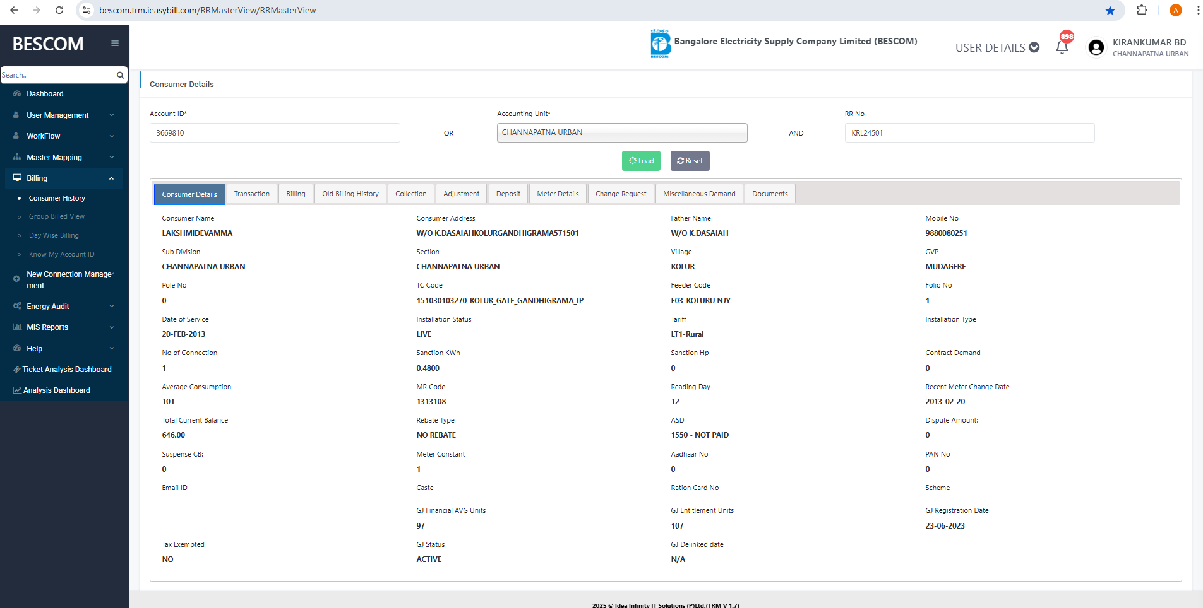This screenshot has width=1203, height=608.
Task: Open the notifications bell icon
Action: [1062, 47]
